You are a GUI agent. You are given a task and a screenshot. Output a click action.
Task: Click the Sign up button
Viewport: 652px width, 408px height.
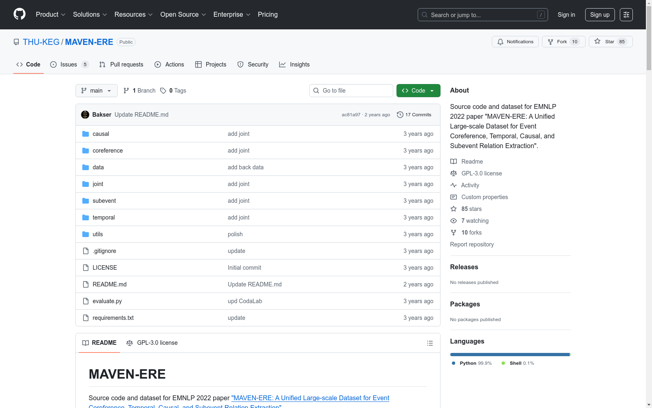pos(599,15)
